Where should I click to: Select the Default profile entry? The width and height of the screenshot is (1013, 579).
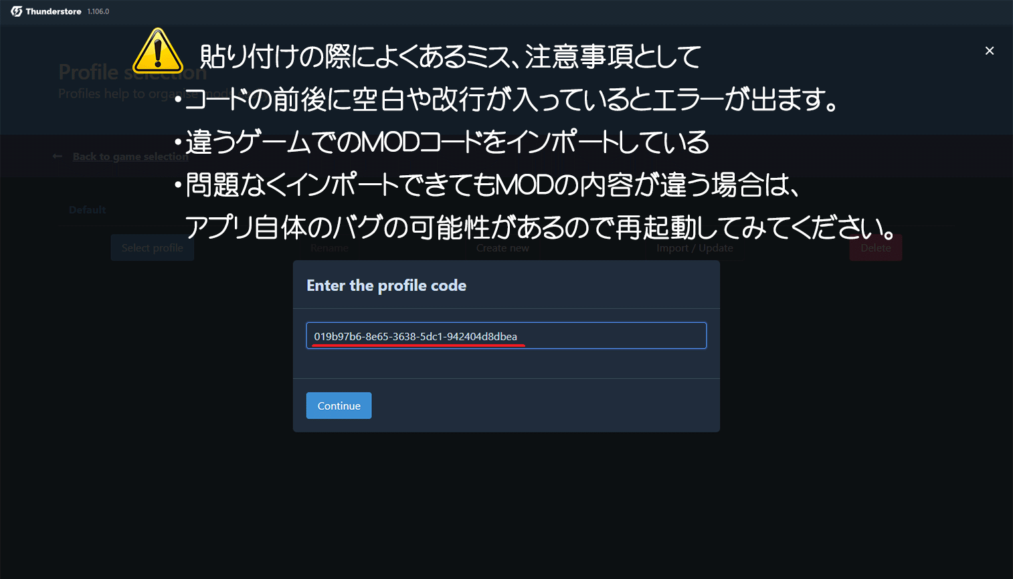pyautogui.click(x=88, y=210)
